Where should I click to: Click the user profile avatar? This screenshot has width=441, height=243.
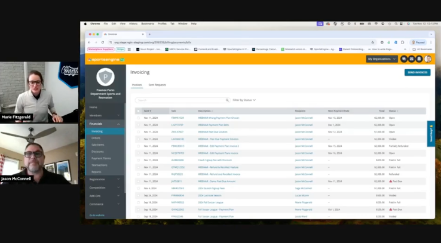[428, 59]
